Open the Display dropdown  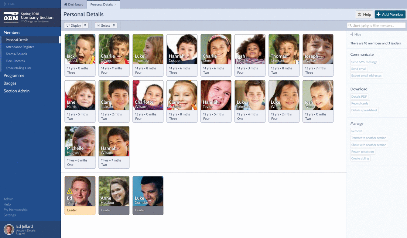[76, 25]
